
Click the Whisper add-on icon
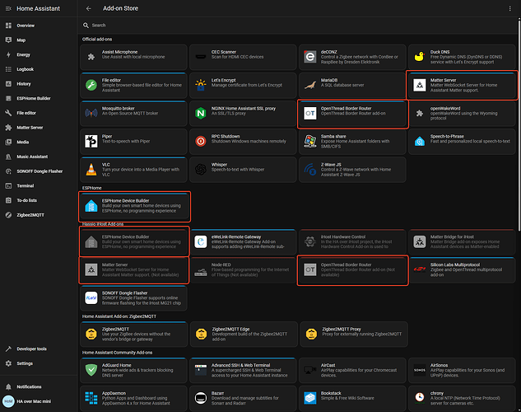201,170
